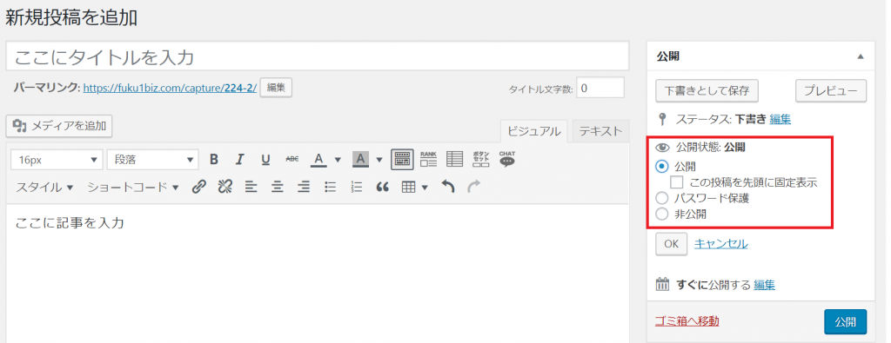Image resolution: width=891 pixels, height=343 pixels.
Task: Click the 下書きとして保存 button
Action: pos(707,90)
